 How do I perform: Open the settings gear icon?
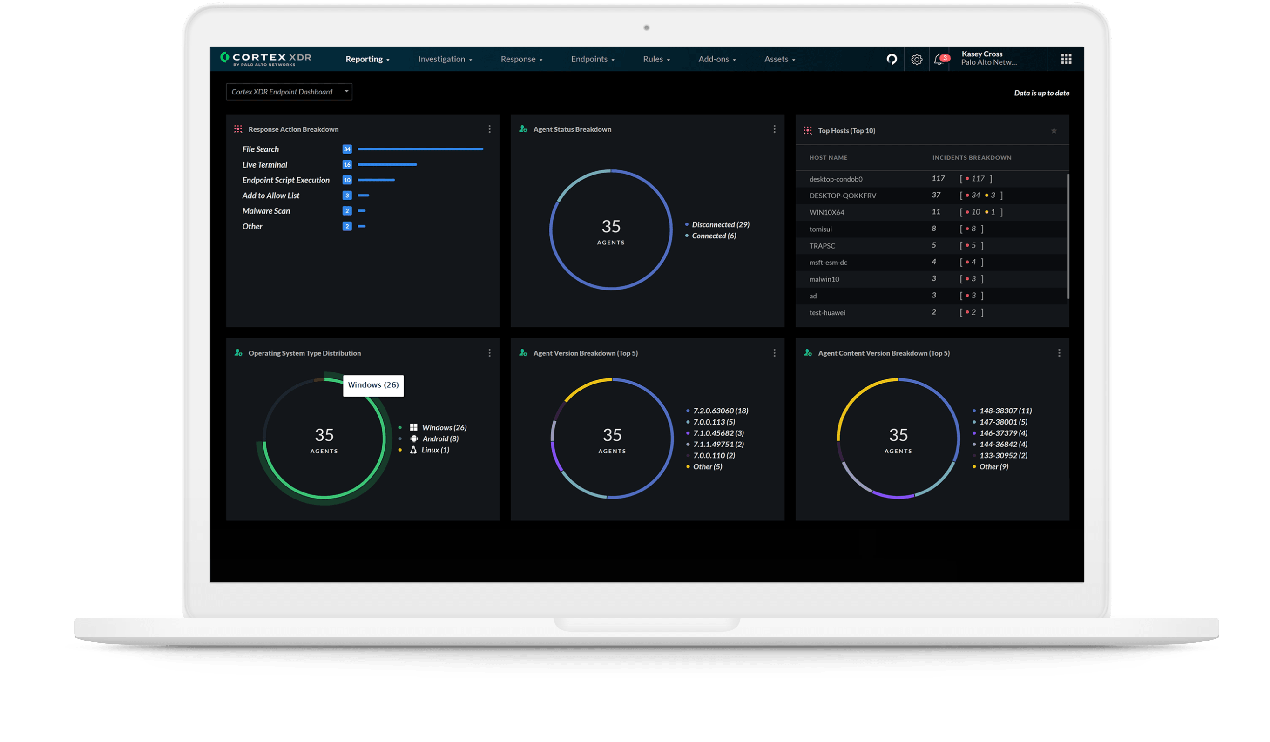pyautogui.click(x=917, y=59)
